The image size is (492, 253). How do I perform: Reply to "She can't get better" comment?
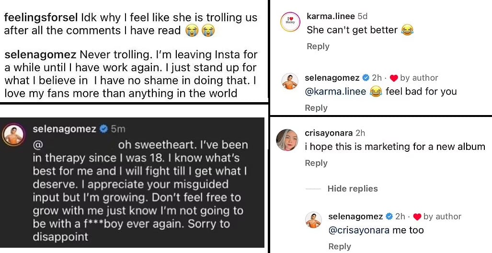point(318,46)
